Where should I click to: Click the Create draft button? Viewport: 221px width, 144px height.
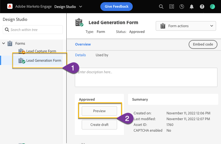[99, 125]
